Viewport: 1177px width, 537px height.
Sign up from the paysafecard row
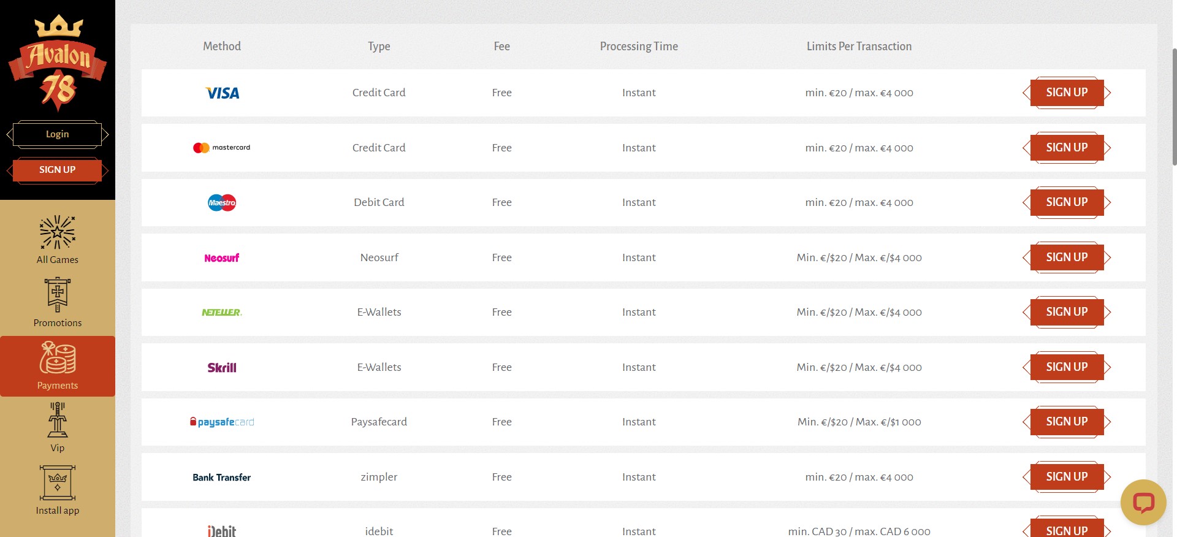pyautogui.click(x=1067, y=422)
